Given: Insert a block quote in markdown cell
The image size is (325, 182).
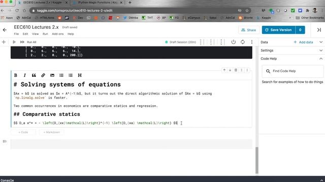Looking at the screenshot, I should pos(34,75).
